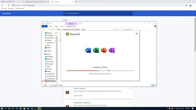Open File Explorer from taskbar

click(x=21, y=108)
